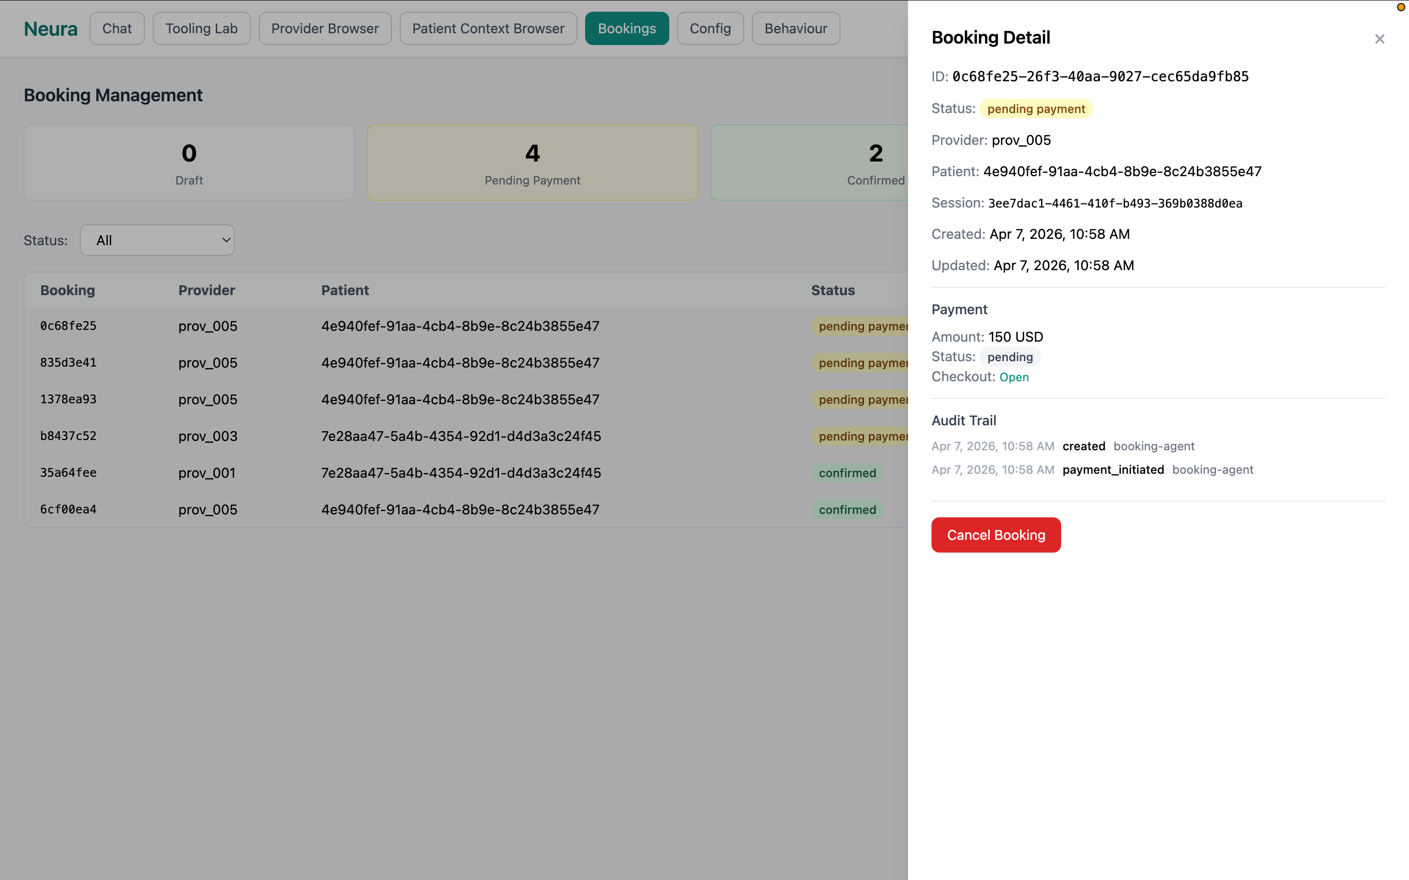Open the Patient Context Browser

click(x=488, y=28)
